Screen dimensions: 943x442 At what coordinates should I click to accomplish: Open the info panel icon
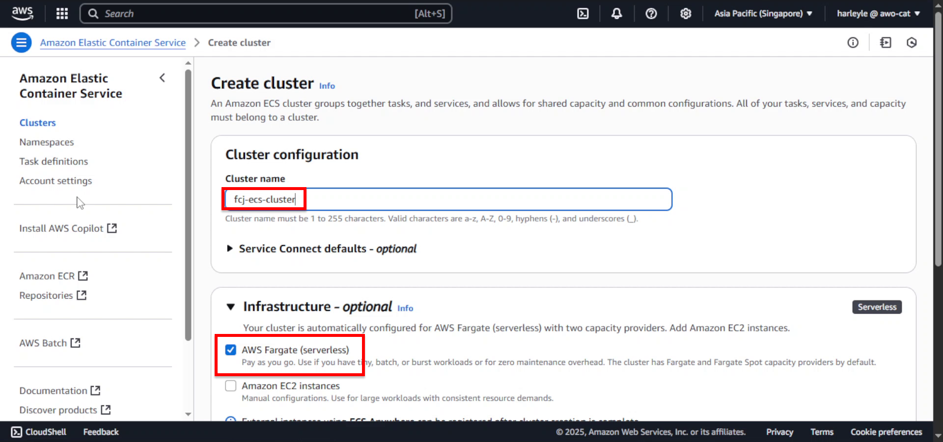[853, 43]
